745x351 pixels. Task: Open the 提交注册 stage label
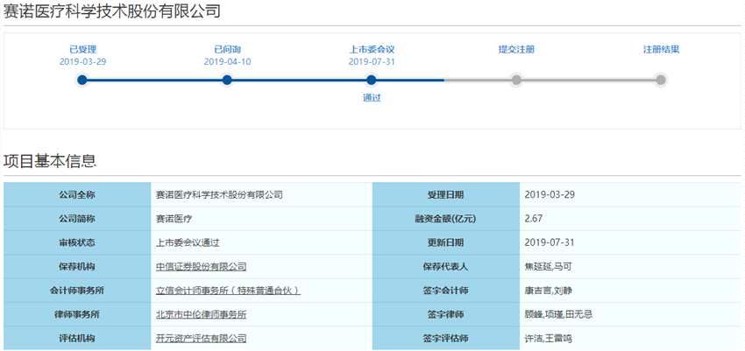pyautogui.click(x=516, y=49)
